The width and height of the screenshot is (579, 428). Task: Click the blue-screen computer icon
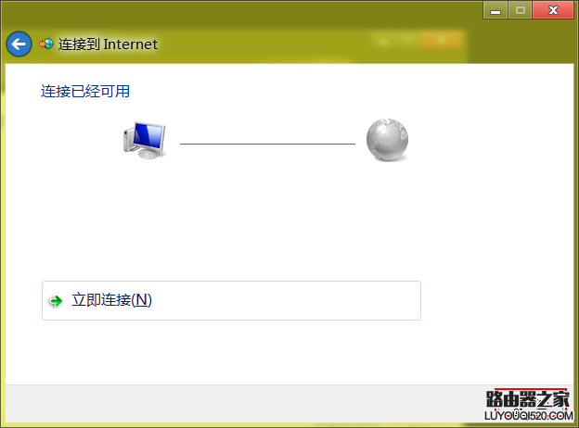[x=145, y=140]
